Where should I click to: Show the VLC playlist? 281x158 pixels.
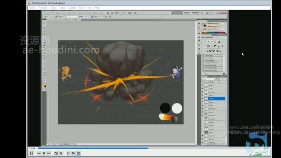pyautogui.click(x=68, y=153)
